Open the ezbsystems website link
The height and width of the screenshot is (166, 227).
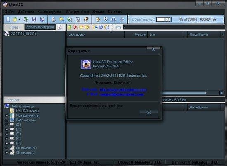(x=123, y=89)
